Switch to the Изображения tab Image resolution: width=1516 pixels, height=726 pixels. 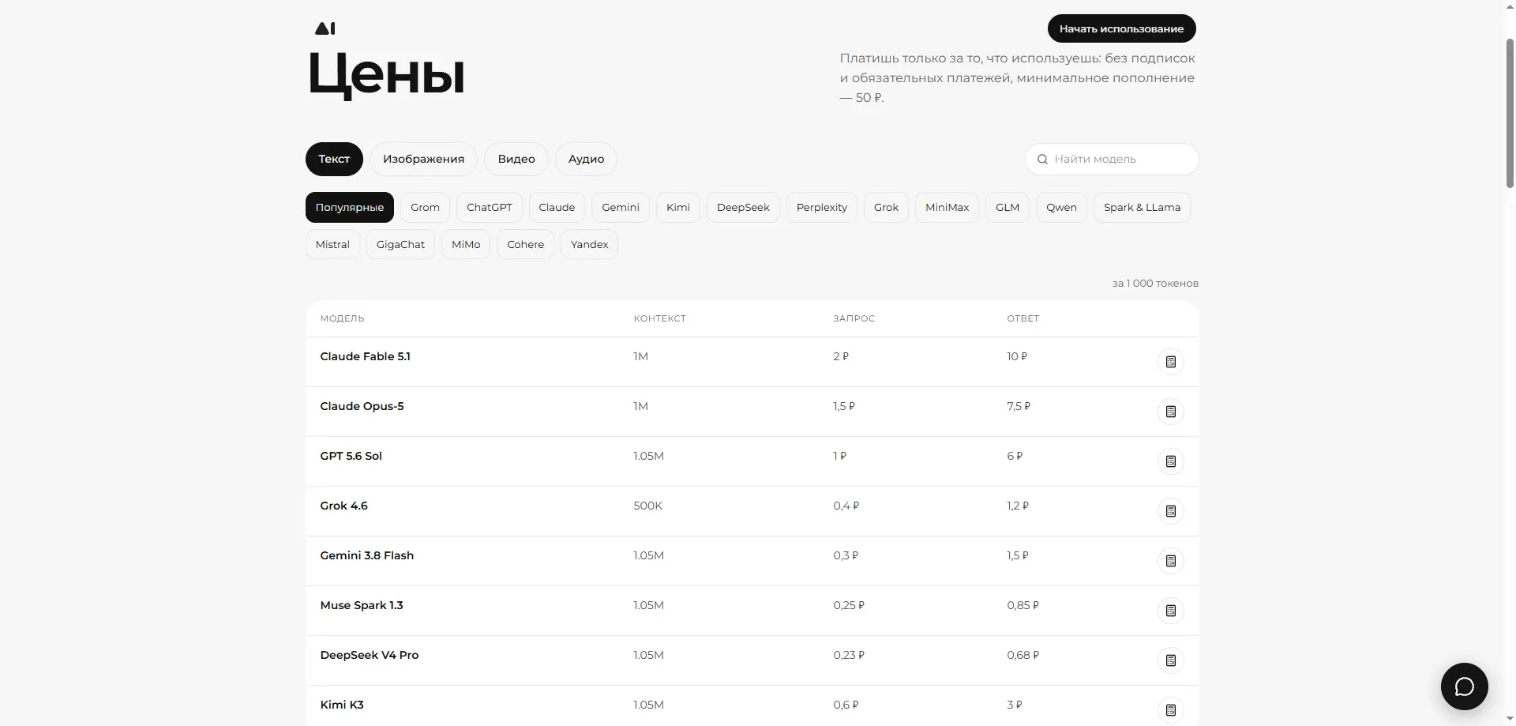pyautogui.click(x=423, y=159)
